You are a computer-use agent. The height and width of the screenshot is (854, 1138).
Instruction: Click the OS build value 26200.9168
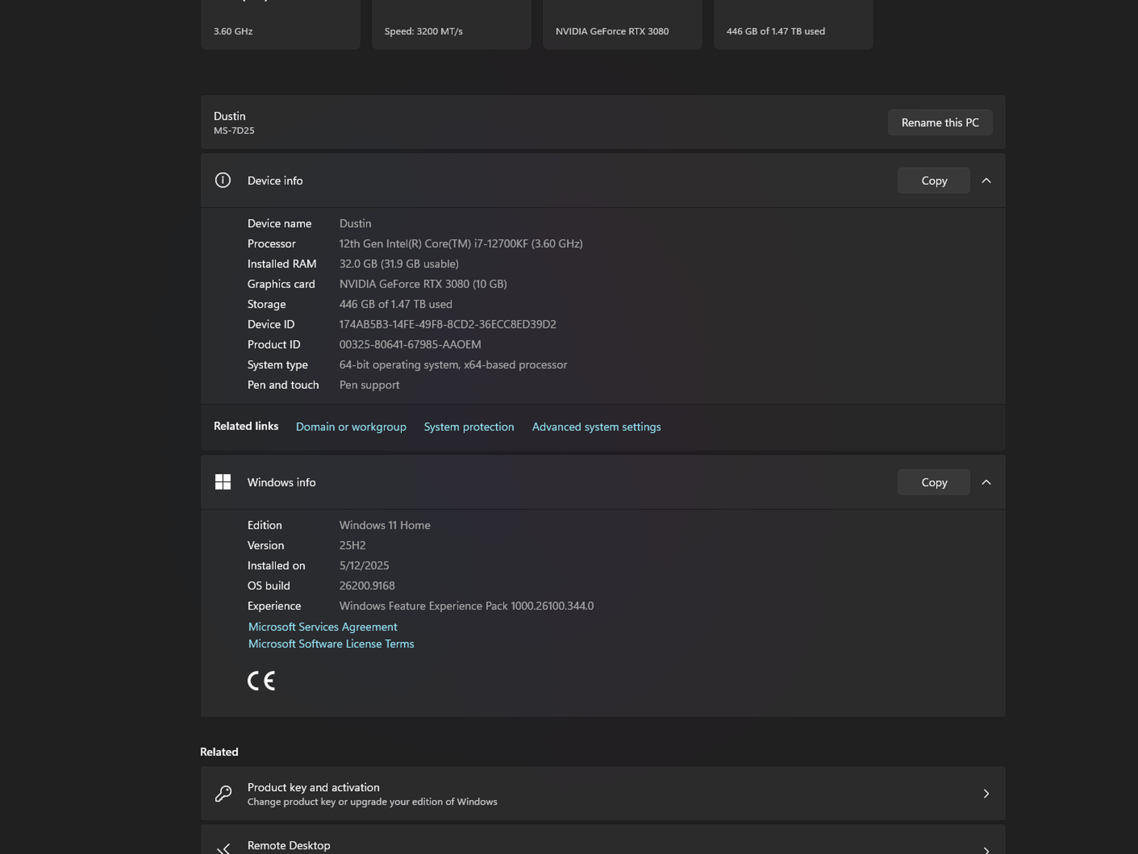click(367, 585)
